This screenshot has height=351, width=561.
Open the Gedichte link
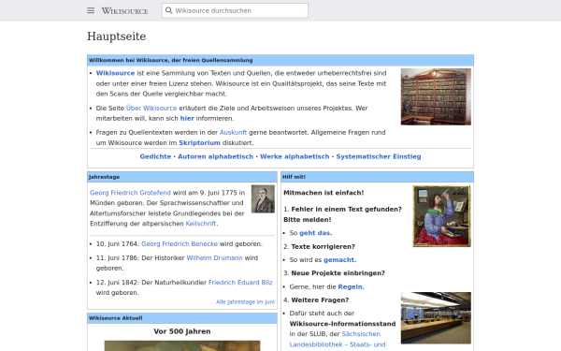(155, 156)
